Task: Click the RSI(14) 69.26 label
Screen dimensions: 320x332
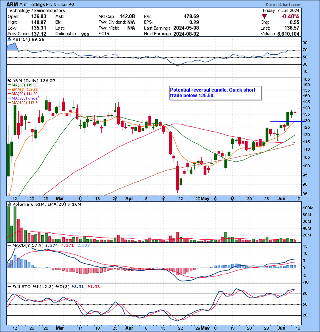Action: pyautogui.click(x=28, y=39)
